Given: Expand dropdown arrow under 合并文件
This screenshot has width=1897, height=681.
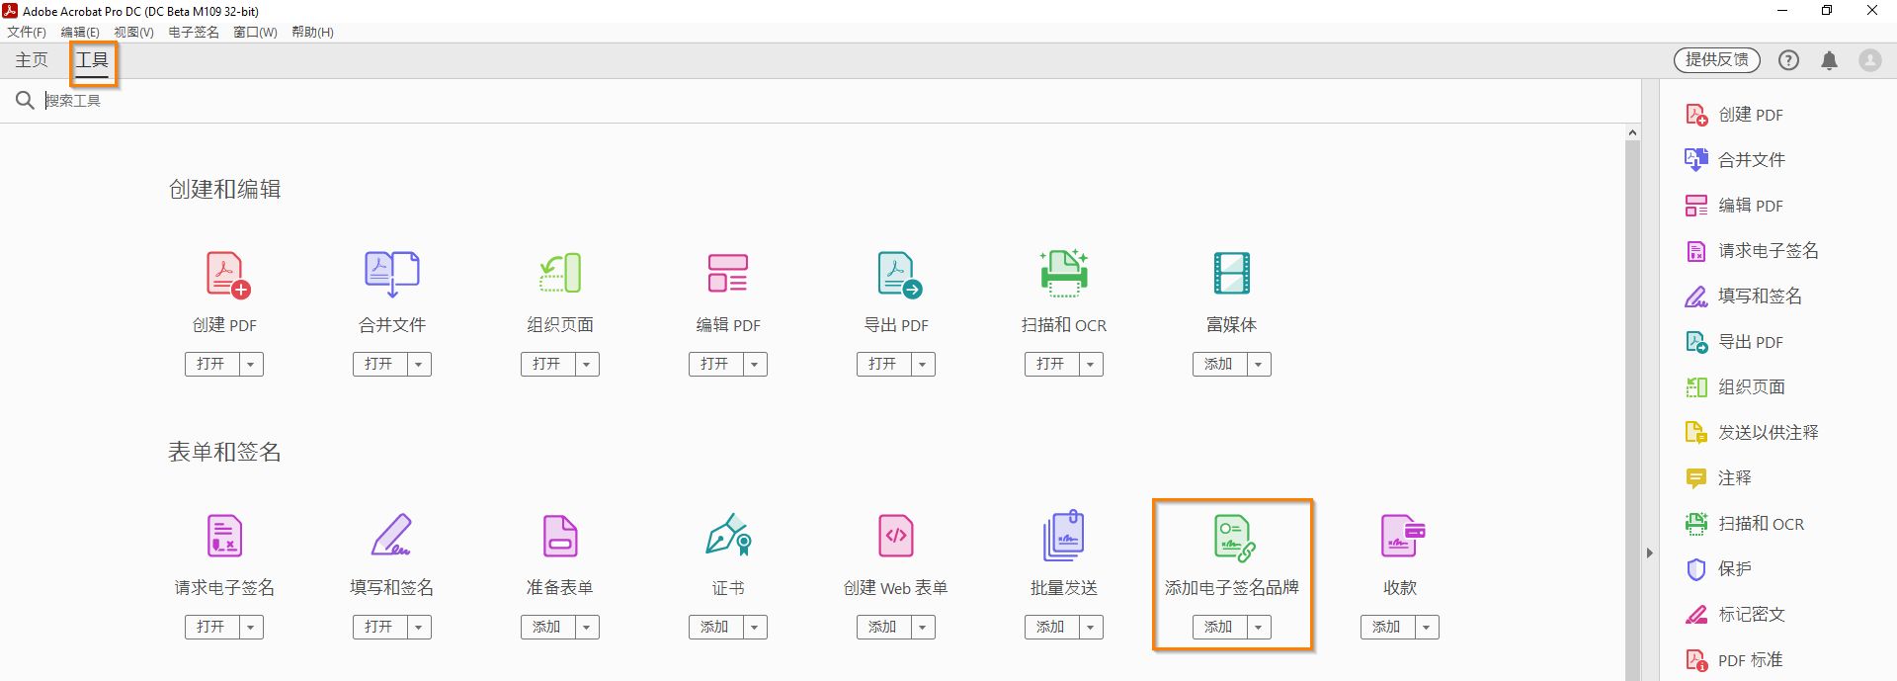Looking at the screenshot, I should 419,365.
